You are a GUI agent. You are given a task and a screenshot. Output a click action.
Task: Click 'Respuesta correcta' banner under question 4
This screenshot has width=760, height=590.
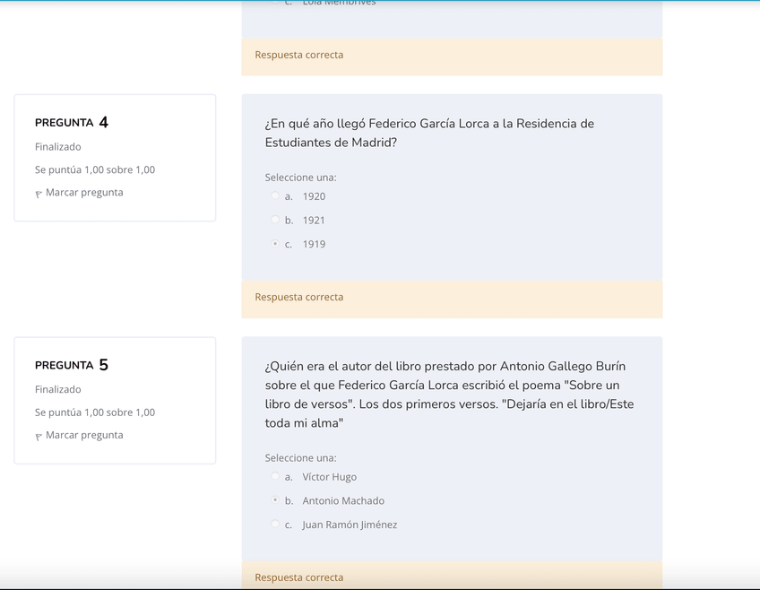tap(299, 298)
